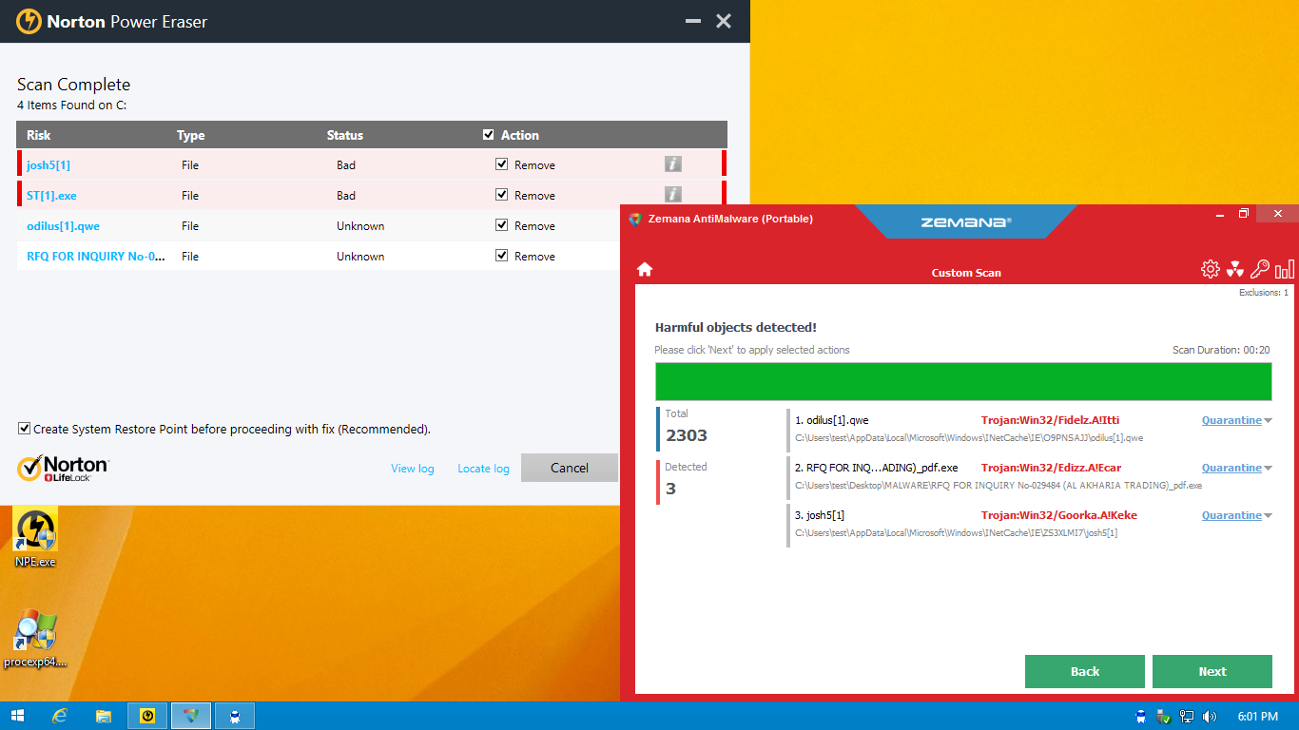The height and width of the screenshot is (730, 1299).
Task: Open odilus[1].qwe risk link in Norton
Action: (63, 225)
